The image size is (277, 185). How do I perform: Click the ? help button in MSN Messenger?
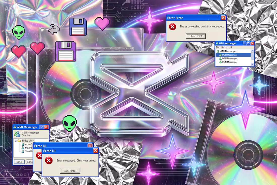click(42, 127)
